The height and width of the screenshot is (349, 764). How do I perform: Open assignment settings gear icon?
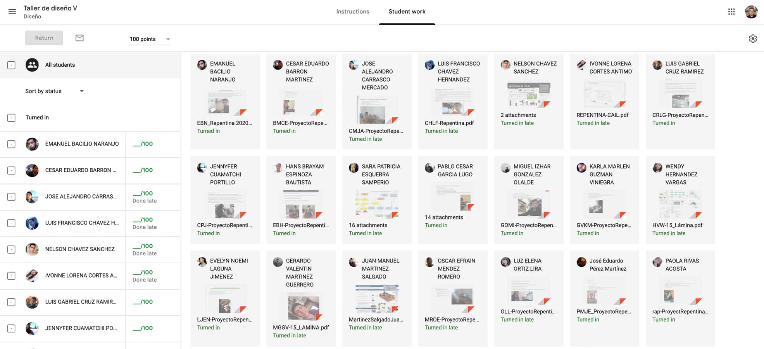752,38
